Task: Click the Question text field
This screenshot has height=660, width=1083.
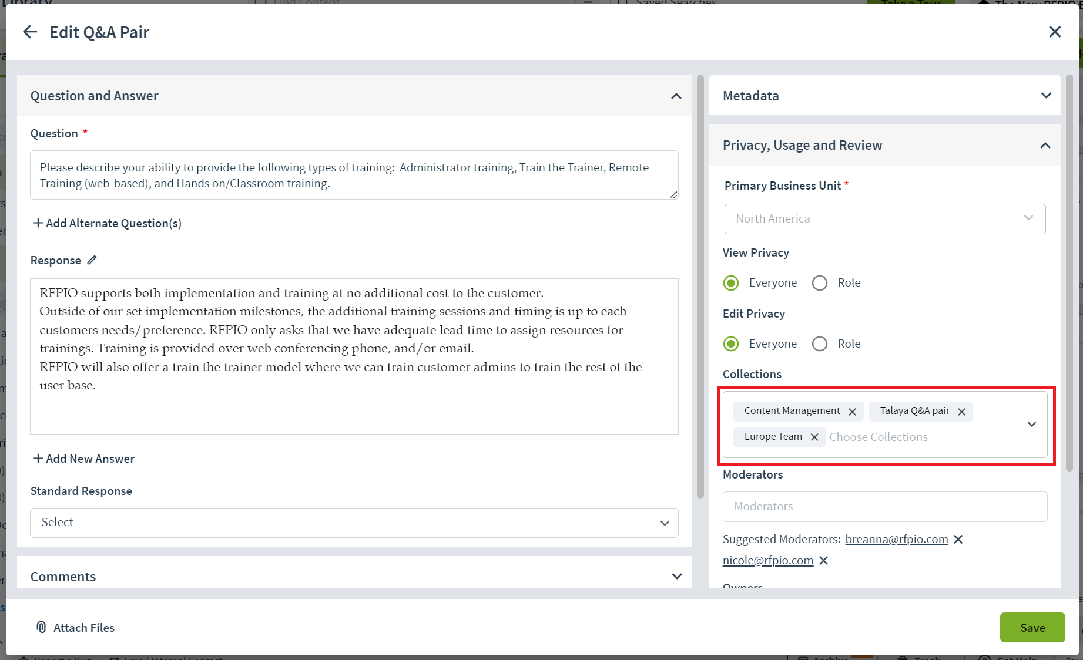Action: point(354,175)
